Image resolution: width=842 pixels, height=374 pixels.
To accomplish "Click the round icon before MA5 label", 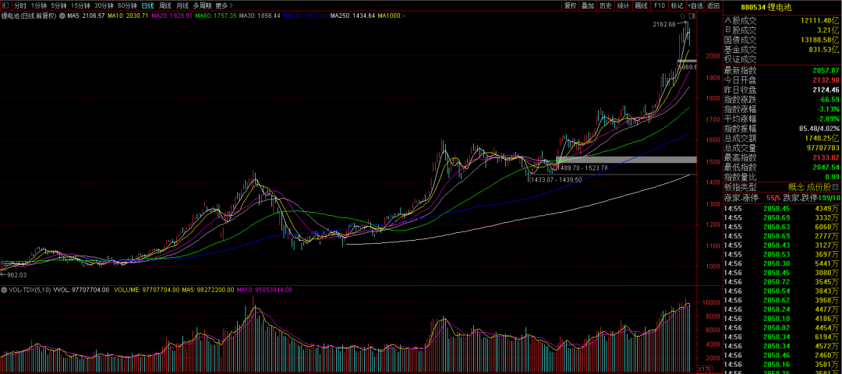I will (63, 16).
